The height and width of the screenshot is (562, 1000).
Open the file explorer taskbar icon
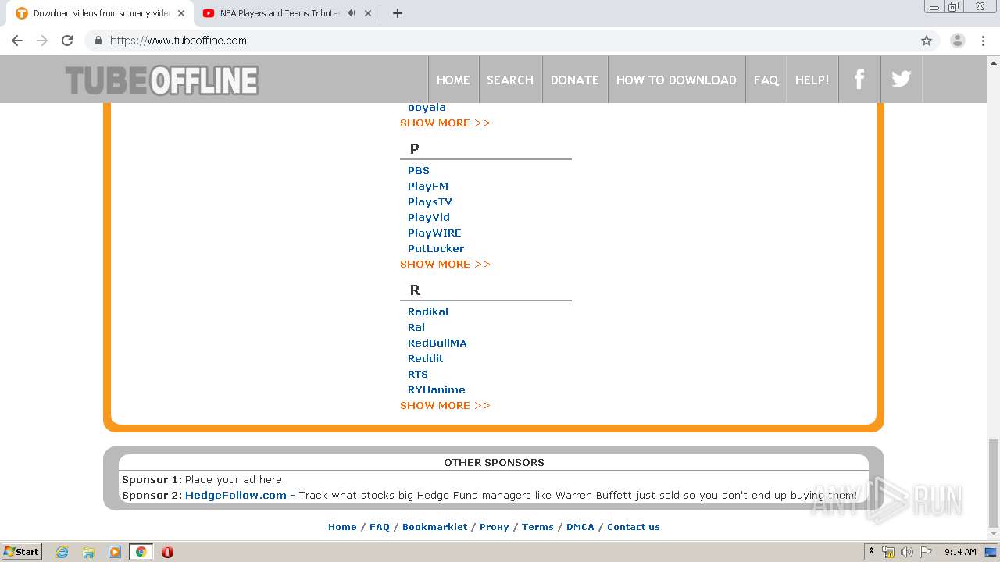click(88, 552)
